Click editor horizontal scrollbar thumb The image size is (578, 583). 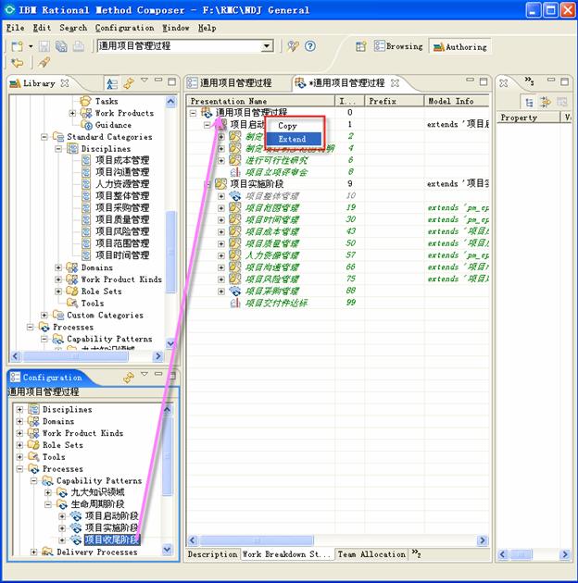point(257,540)
